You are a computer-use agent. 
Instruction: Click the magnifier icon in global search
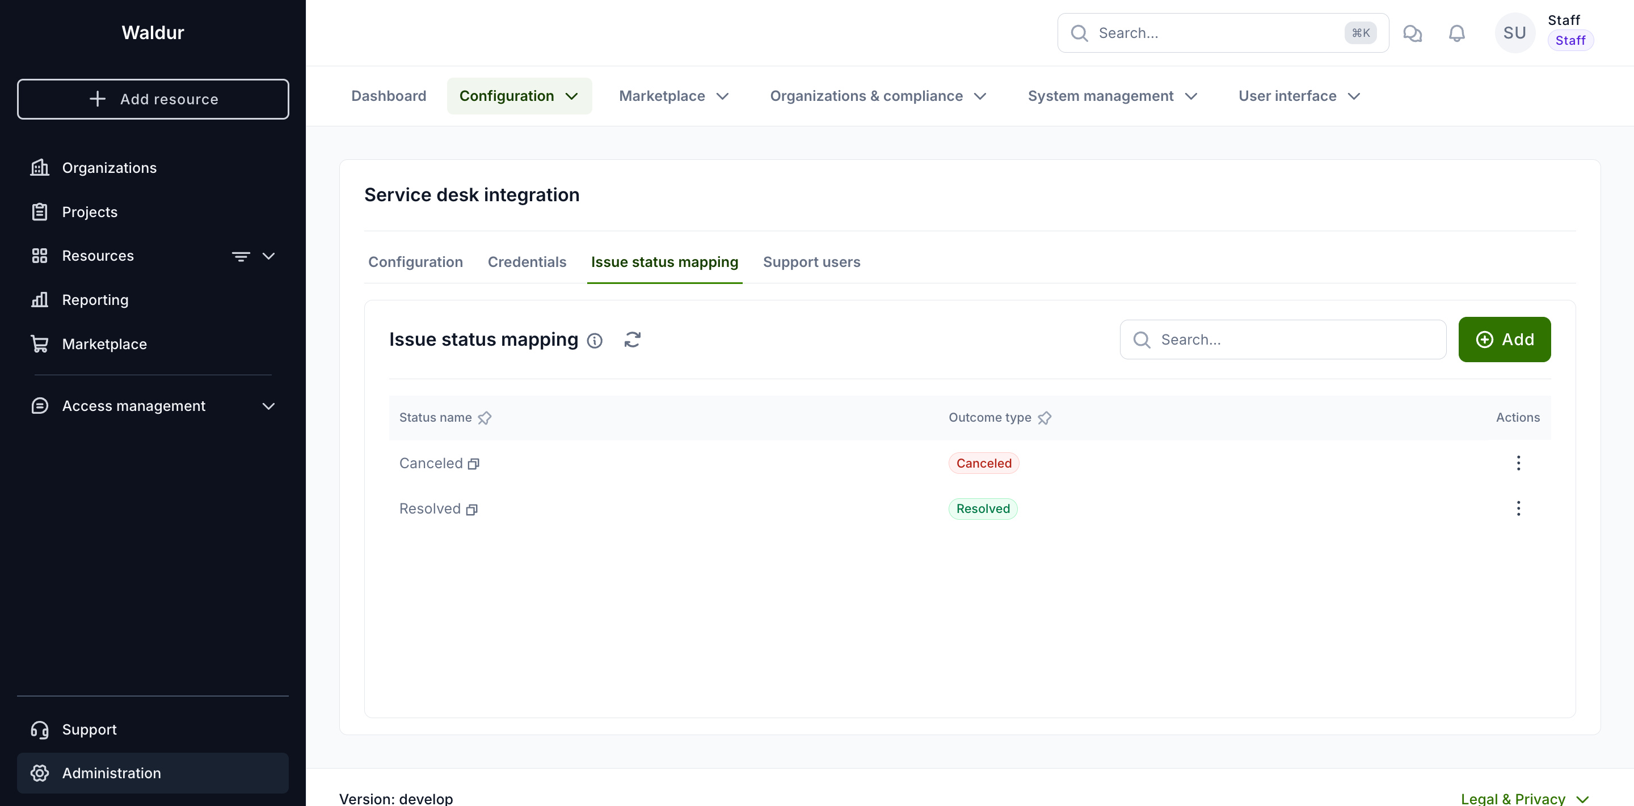click(x=1080, y=33)
